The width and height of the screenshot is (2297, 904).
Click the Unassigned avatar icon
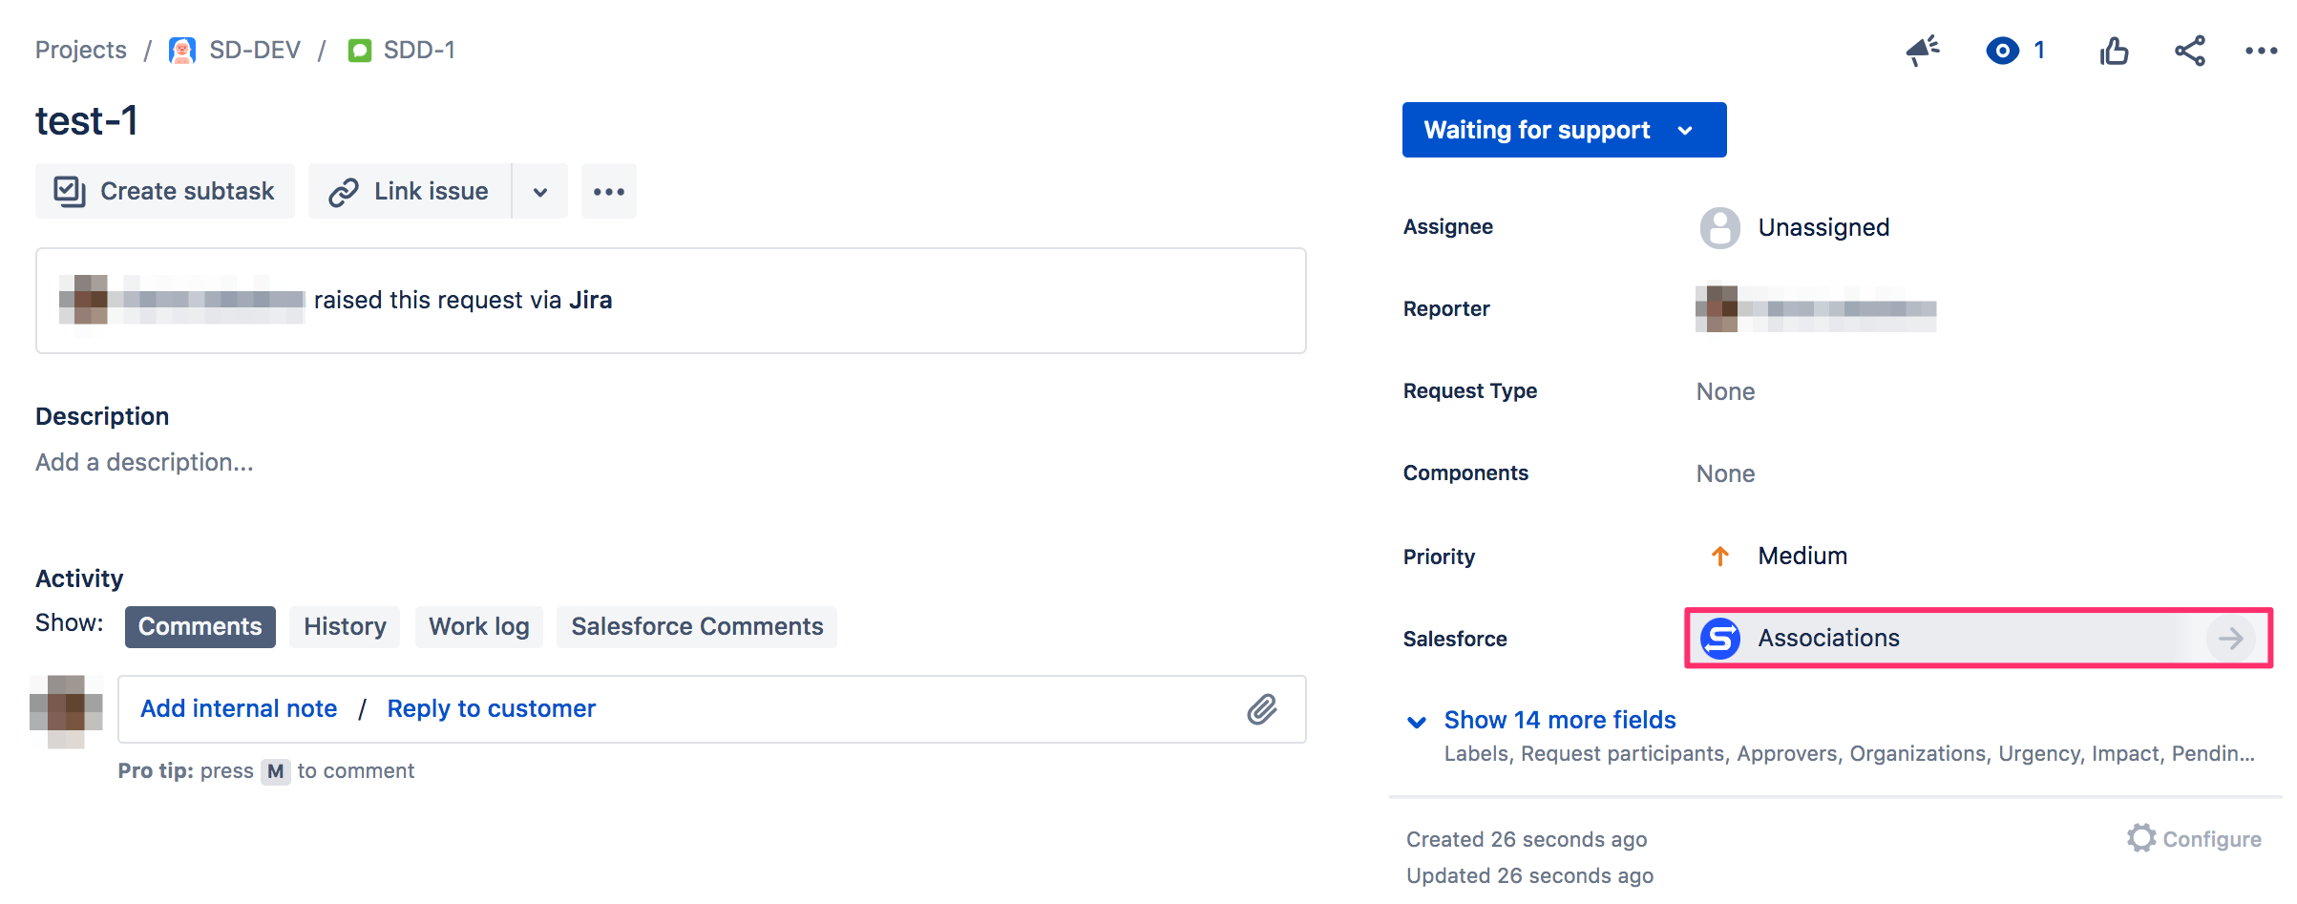(1720, 228)
